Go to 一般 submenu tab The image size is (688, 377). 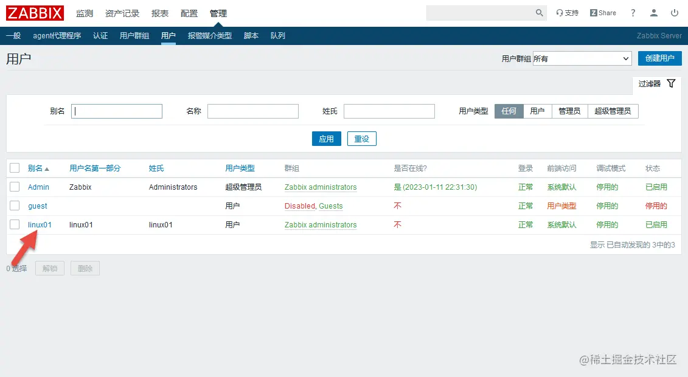pos(13,35)
